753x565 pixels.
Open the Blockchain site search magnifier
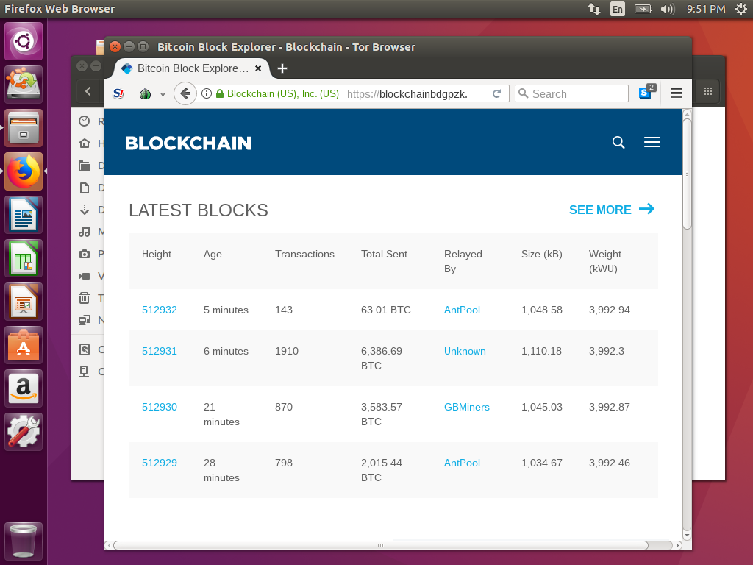[x=618, y=142]
